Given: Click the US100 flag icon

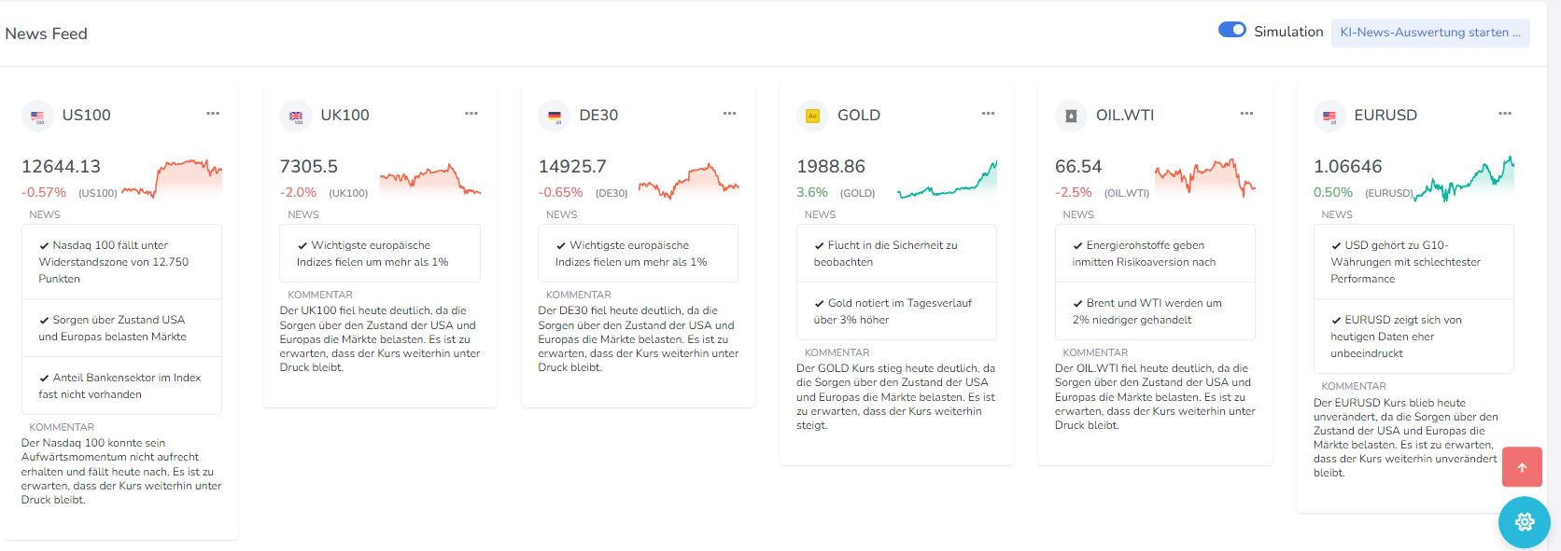Looking at the screenshot, I should pos(37,117).
